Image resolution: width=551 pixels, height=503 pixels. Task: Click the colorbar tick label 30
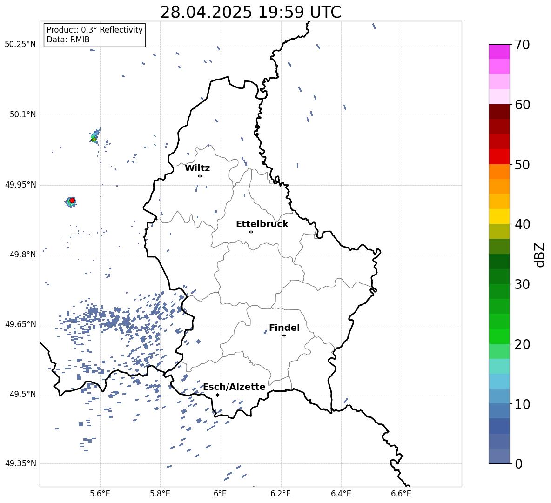click(x=522, y=284)
